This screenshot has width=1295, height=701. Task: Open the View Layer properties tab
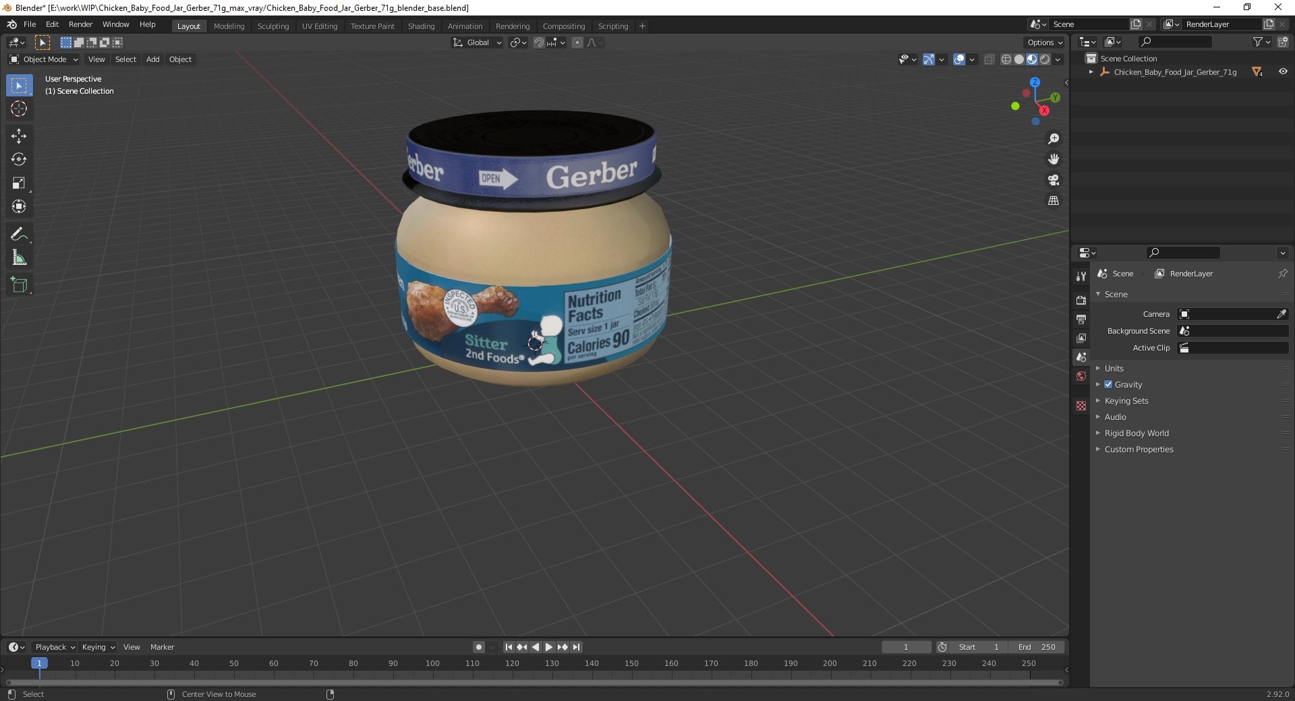coord(1081,338)
